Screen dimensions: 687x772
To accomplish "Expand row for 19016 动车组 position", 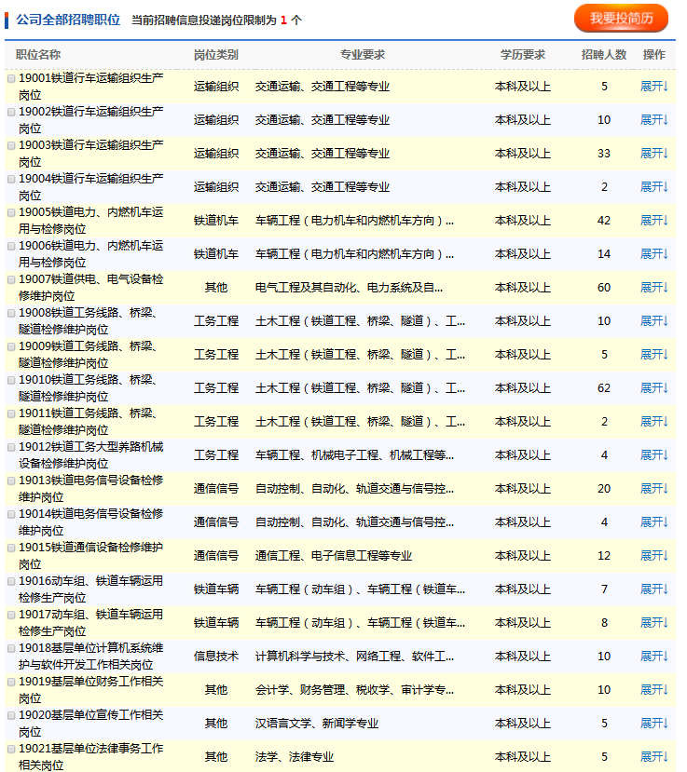I will (x=653, y=589).
